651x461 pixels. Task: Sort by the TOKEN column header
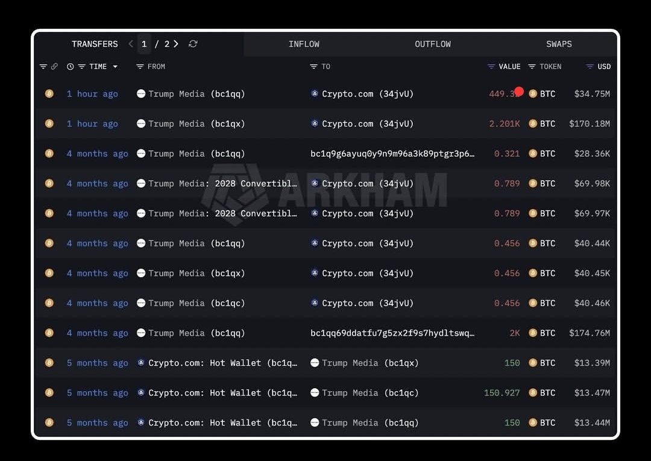pos(550,66)
